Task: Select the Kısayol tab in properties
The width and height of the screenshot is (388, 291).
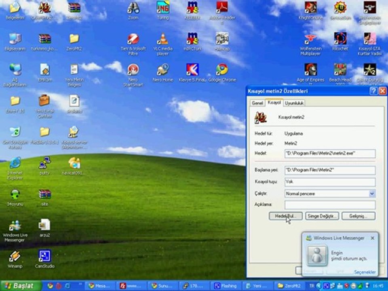Action: coord(274,102)
